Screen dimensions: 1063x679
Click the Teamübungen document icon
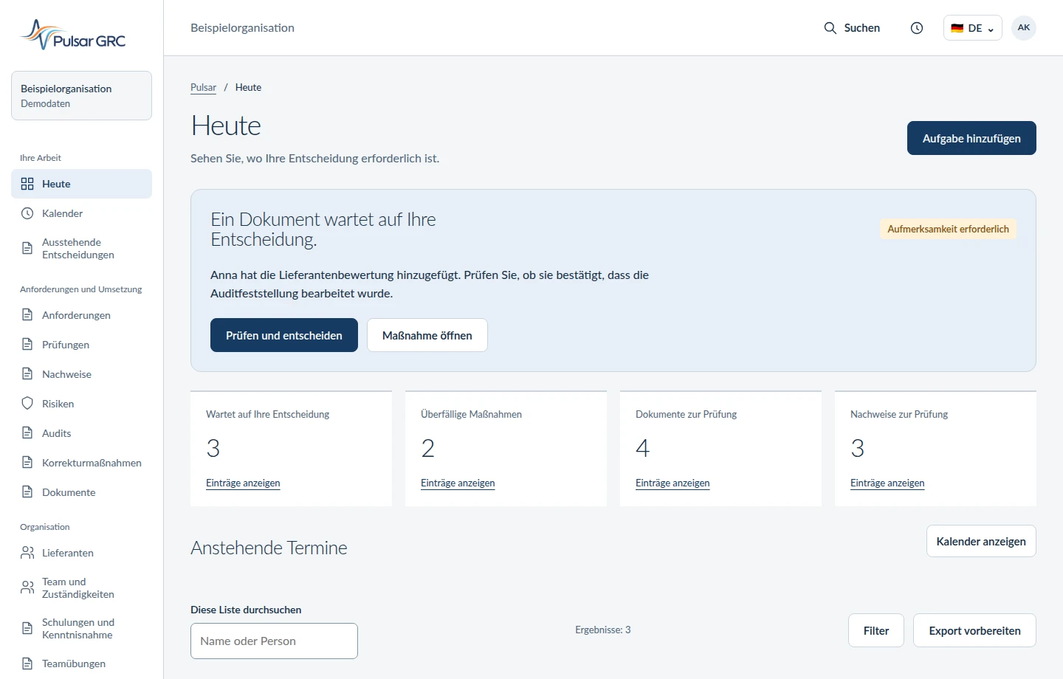pyautogui.click(x=27, y=664)
